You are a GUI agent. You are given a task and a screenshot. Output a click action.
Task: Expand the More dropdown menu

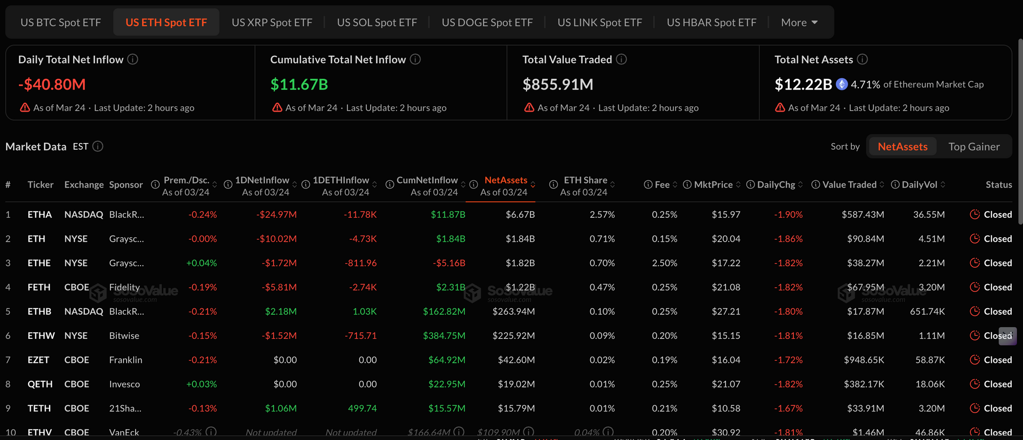point(799,22)
